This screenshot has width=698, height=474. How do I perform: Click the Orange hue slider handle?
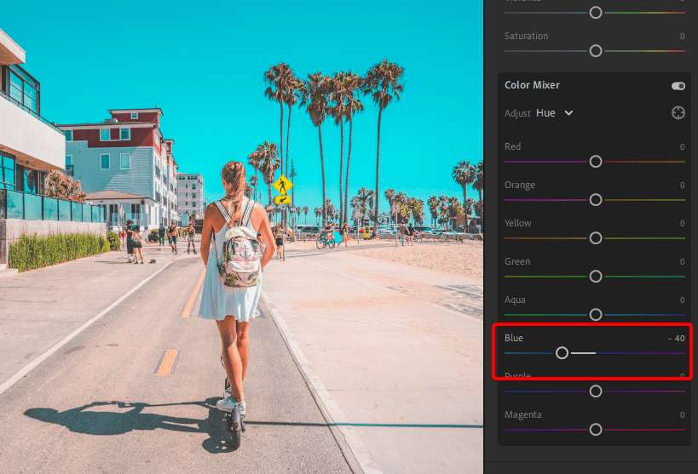[x=596, y=200]
